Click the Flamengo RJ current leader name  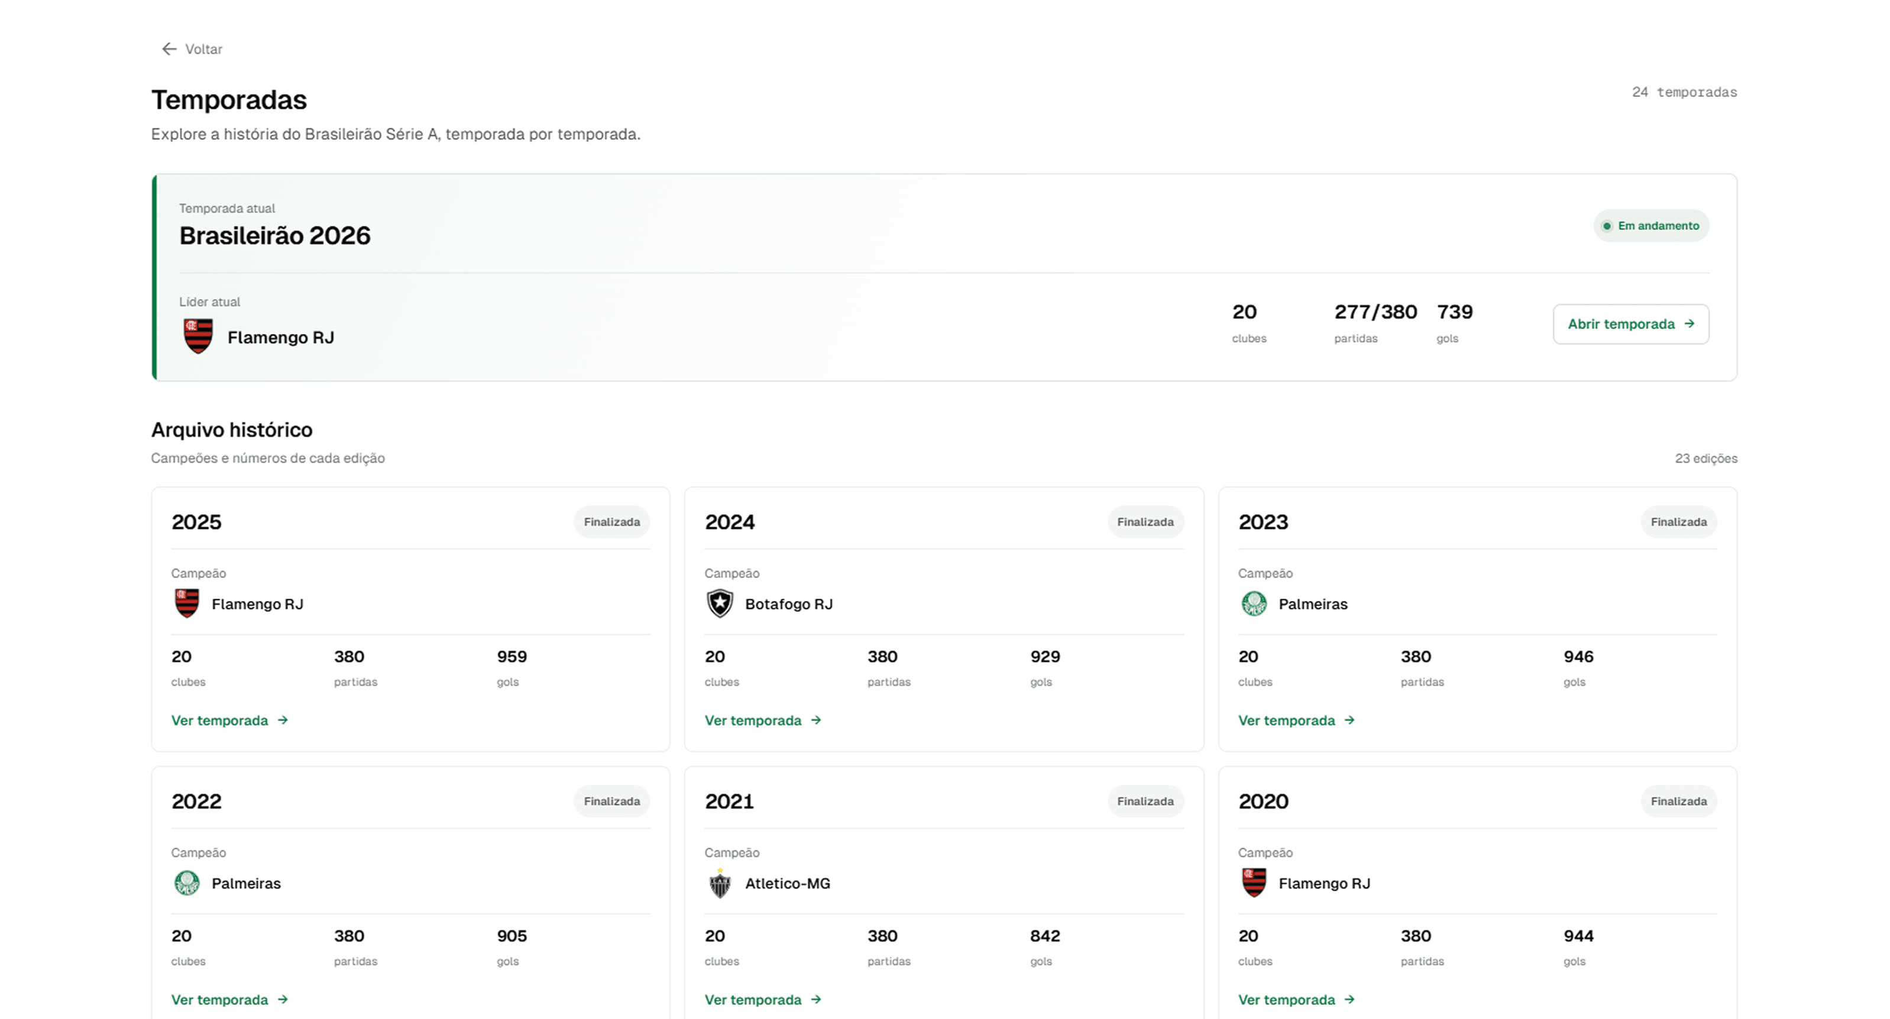(x=281, y=337)
